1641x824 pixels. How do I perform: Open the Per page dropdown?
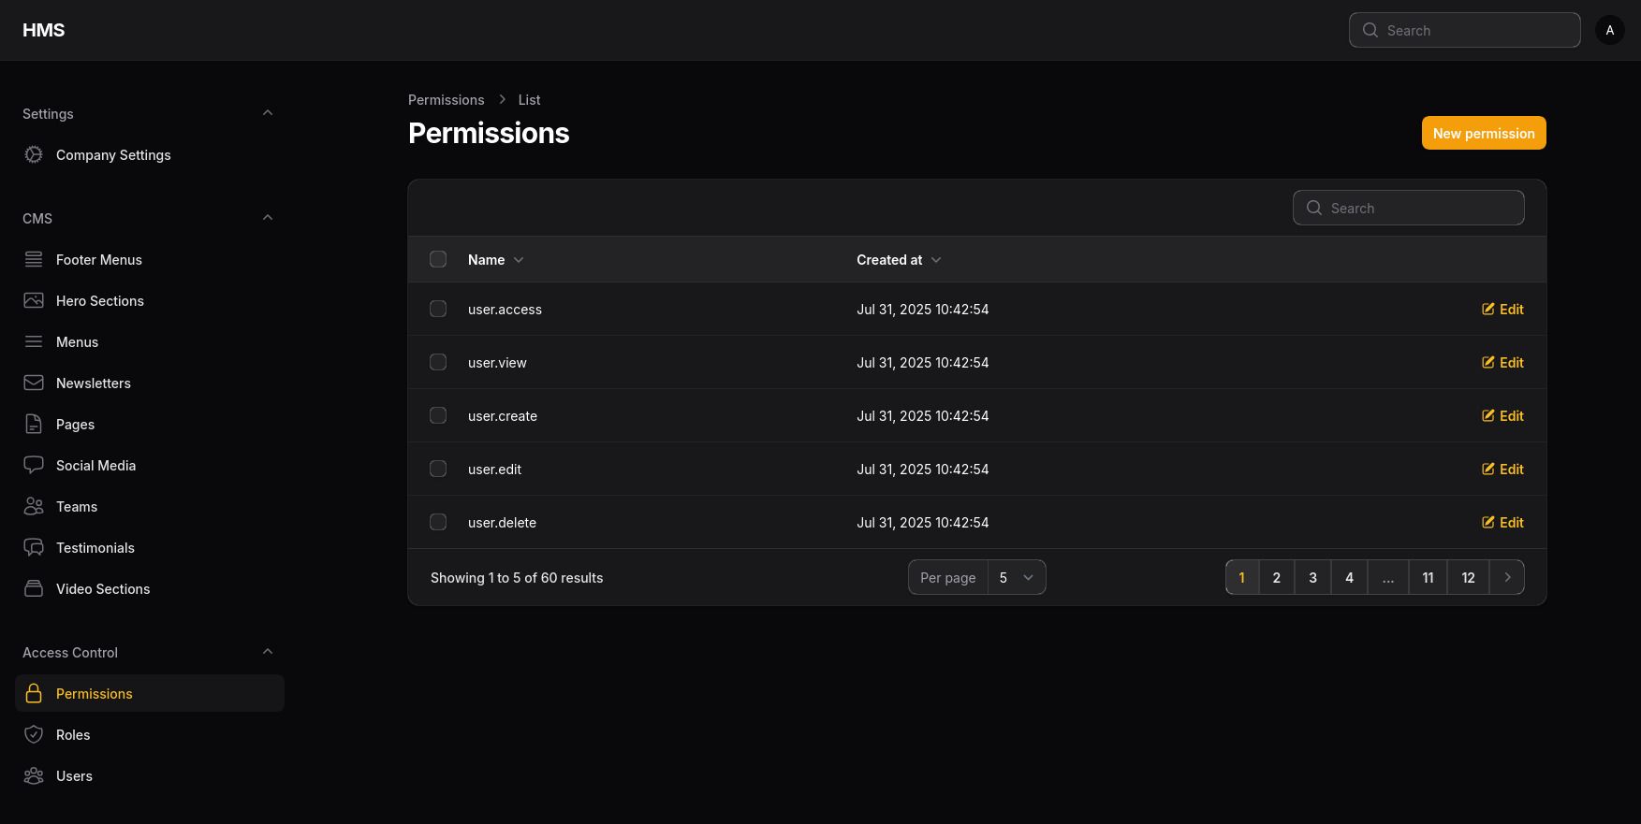click(x=1017, y=577)
